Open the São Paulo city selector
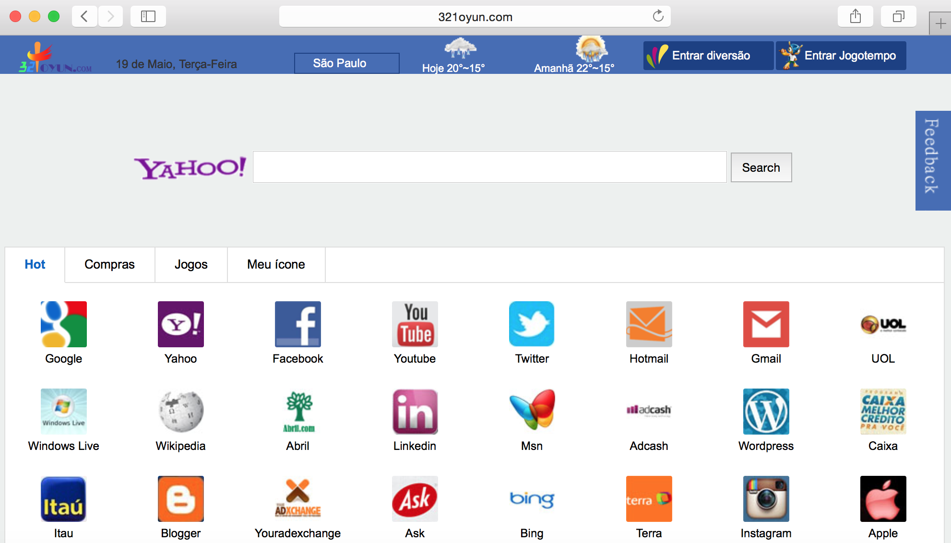The width and height of the screenshot is (951, 543). click(x=346, y=63)
